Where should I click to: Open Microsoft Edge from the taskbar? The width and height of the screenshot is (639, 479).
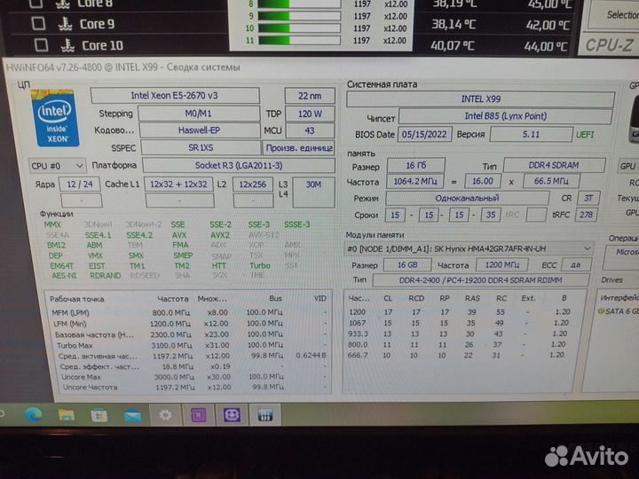tap(33, 415)
